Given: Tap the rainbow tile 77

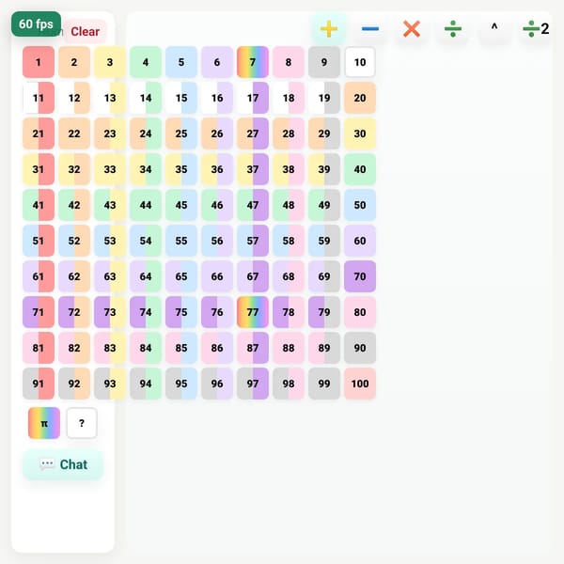Looking at the screenshot, I should [x=253, y=312].
